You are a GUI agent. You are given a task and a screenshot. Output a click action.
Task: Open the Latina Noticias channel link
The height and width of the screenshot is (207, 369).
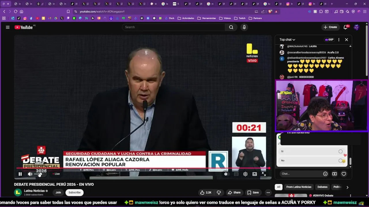click(34, 191)
